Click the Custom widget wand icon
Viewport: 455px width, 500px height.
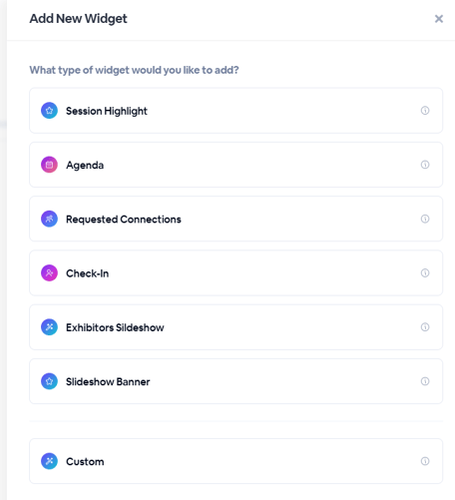click(49, 461)
